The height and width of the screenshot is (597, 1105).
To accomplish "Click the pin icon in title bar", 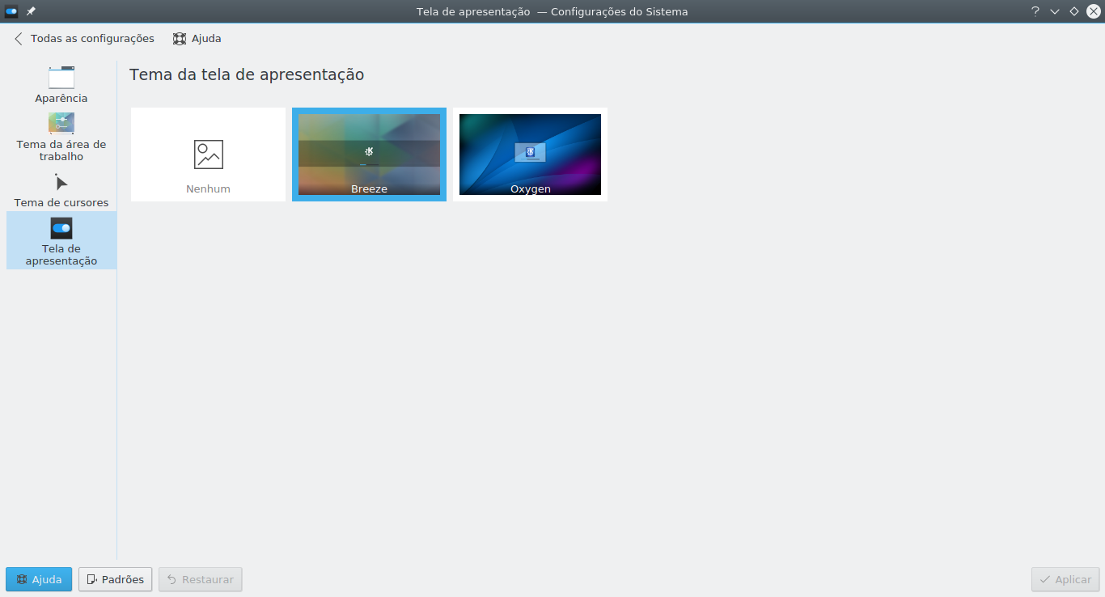I will tap(31, 11).
